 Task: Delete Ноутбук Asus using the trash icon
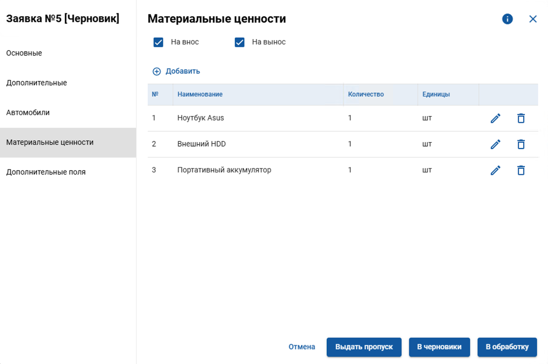coord(521,118)
